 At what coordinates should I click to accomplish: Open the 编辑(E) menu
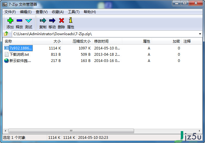26,12
